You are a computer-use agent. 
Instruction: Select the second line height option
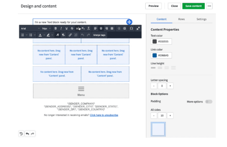pyautogui.click(x=160, y=68)
